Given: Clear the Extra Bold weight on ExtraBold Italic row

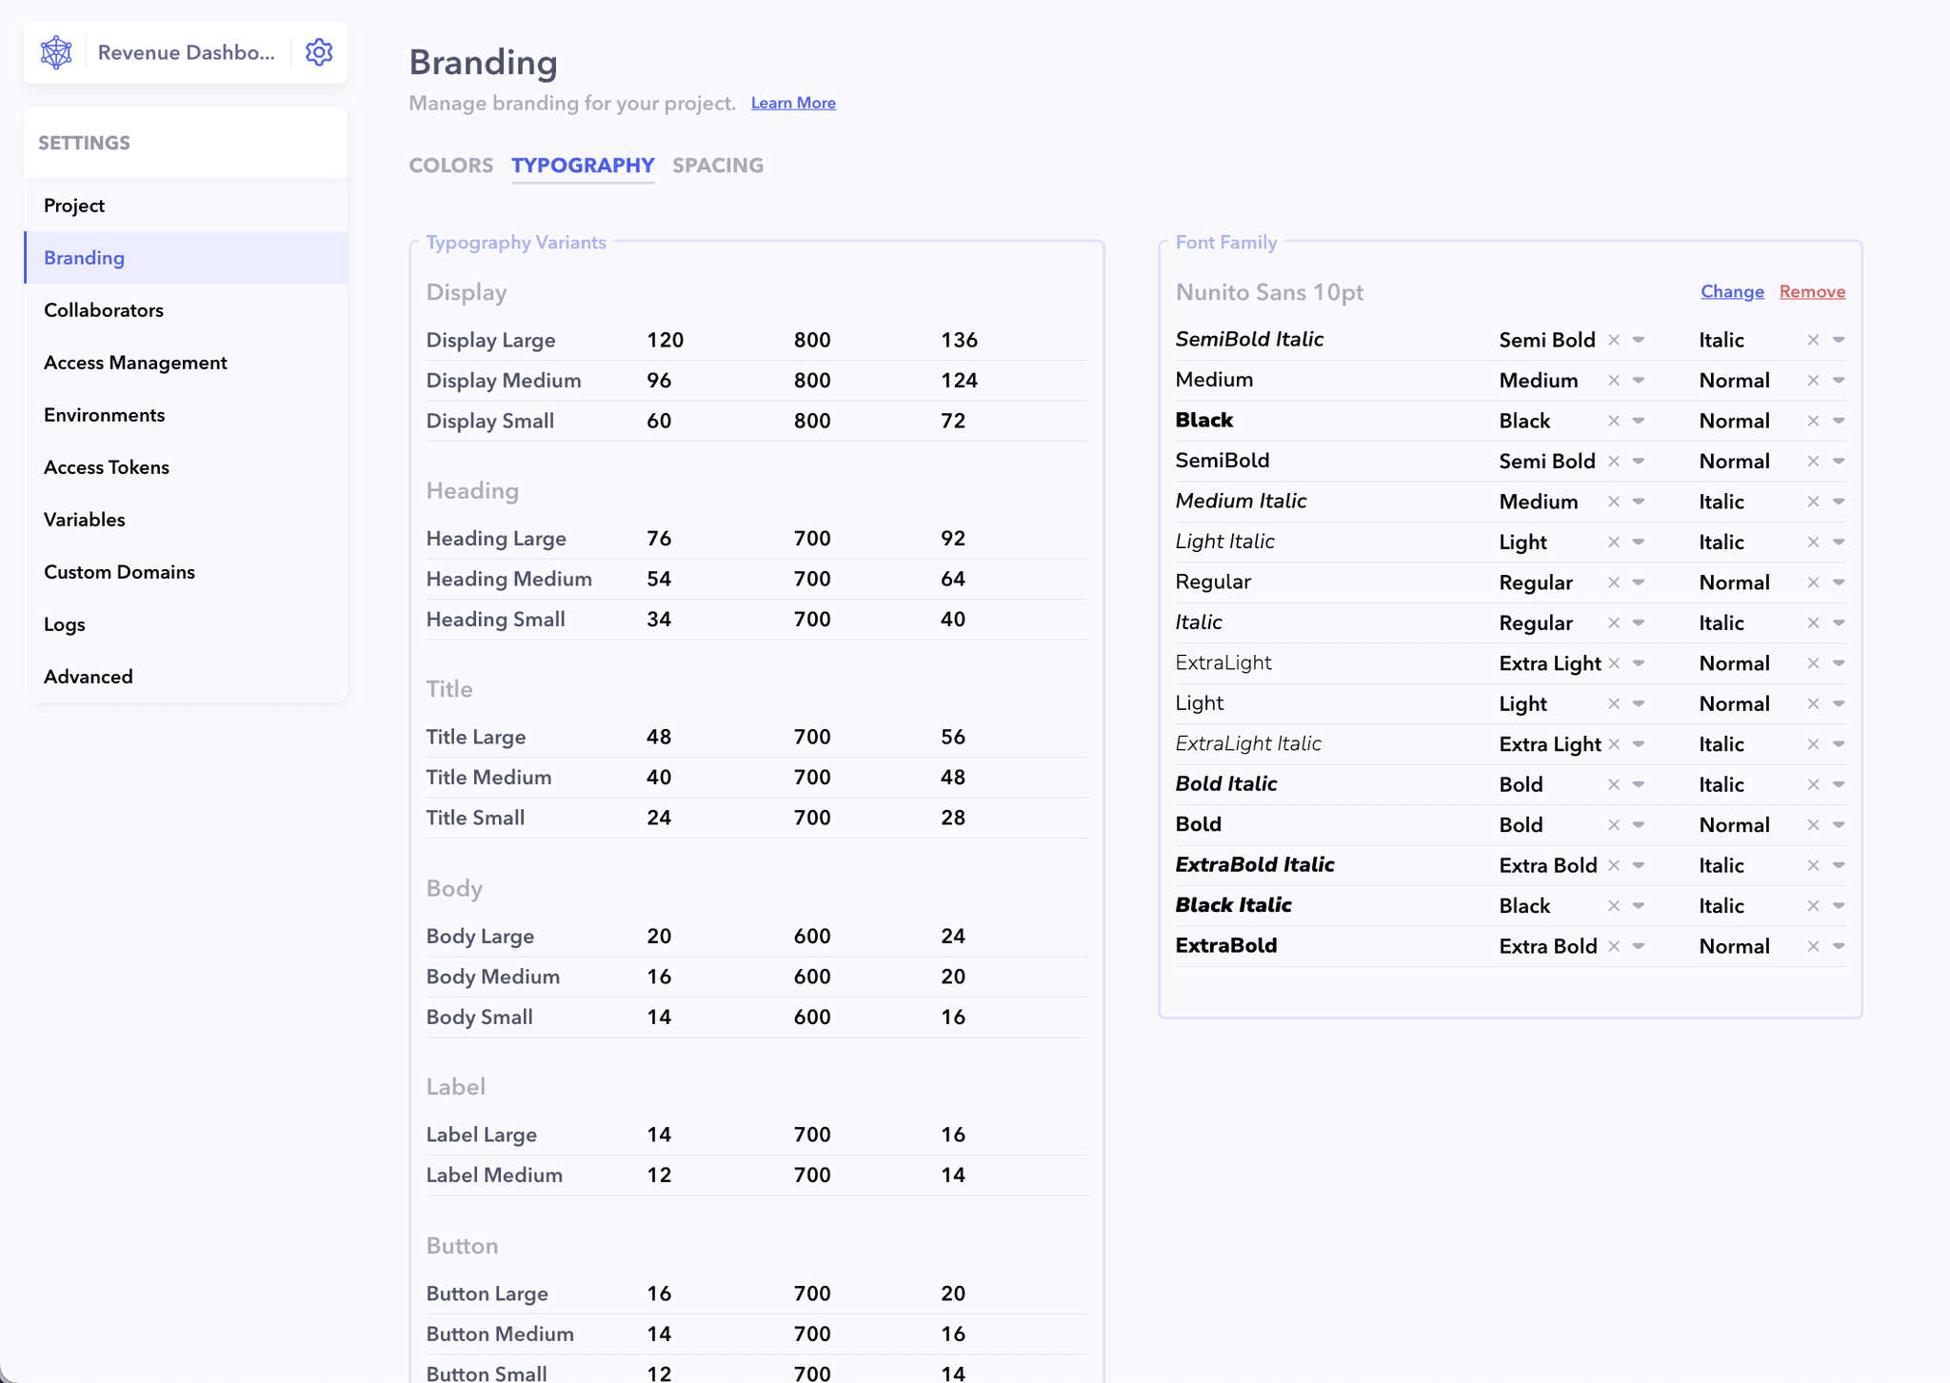Looking at the screenshot, I should click(1614, 865).
